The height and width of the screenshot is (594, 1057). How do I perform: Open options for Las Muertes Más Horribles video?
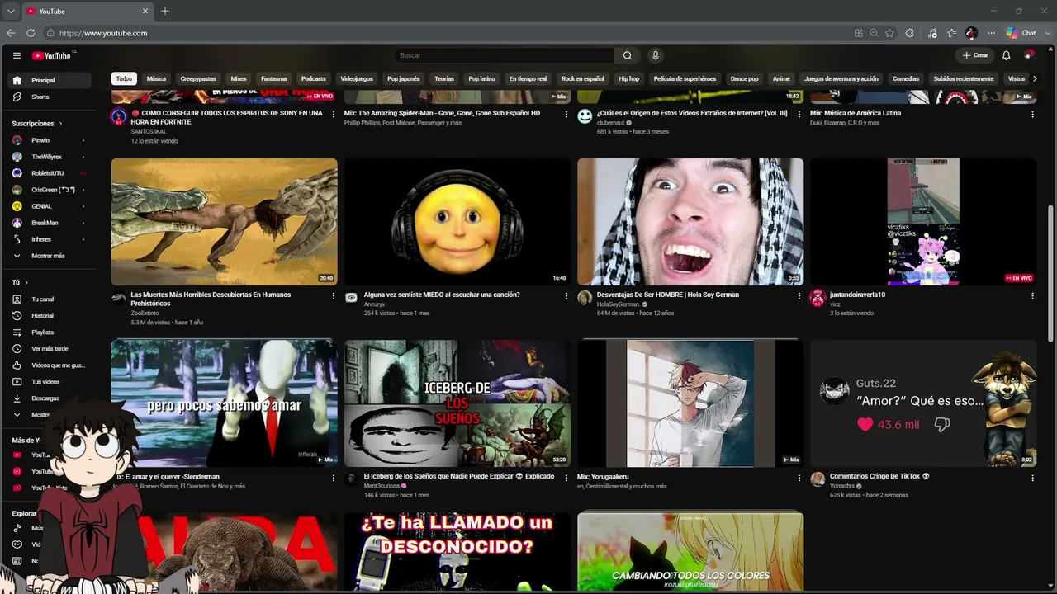(334, 296)
